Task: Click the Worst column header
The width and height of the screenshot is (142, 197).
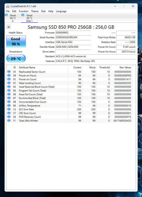Action: [89, 68]
